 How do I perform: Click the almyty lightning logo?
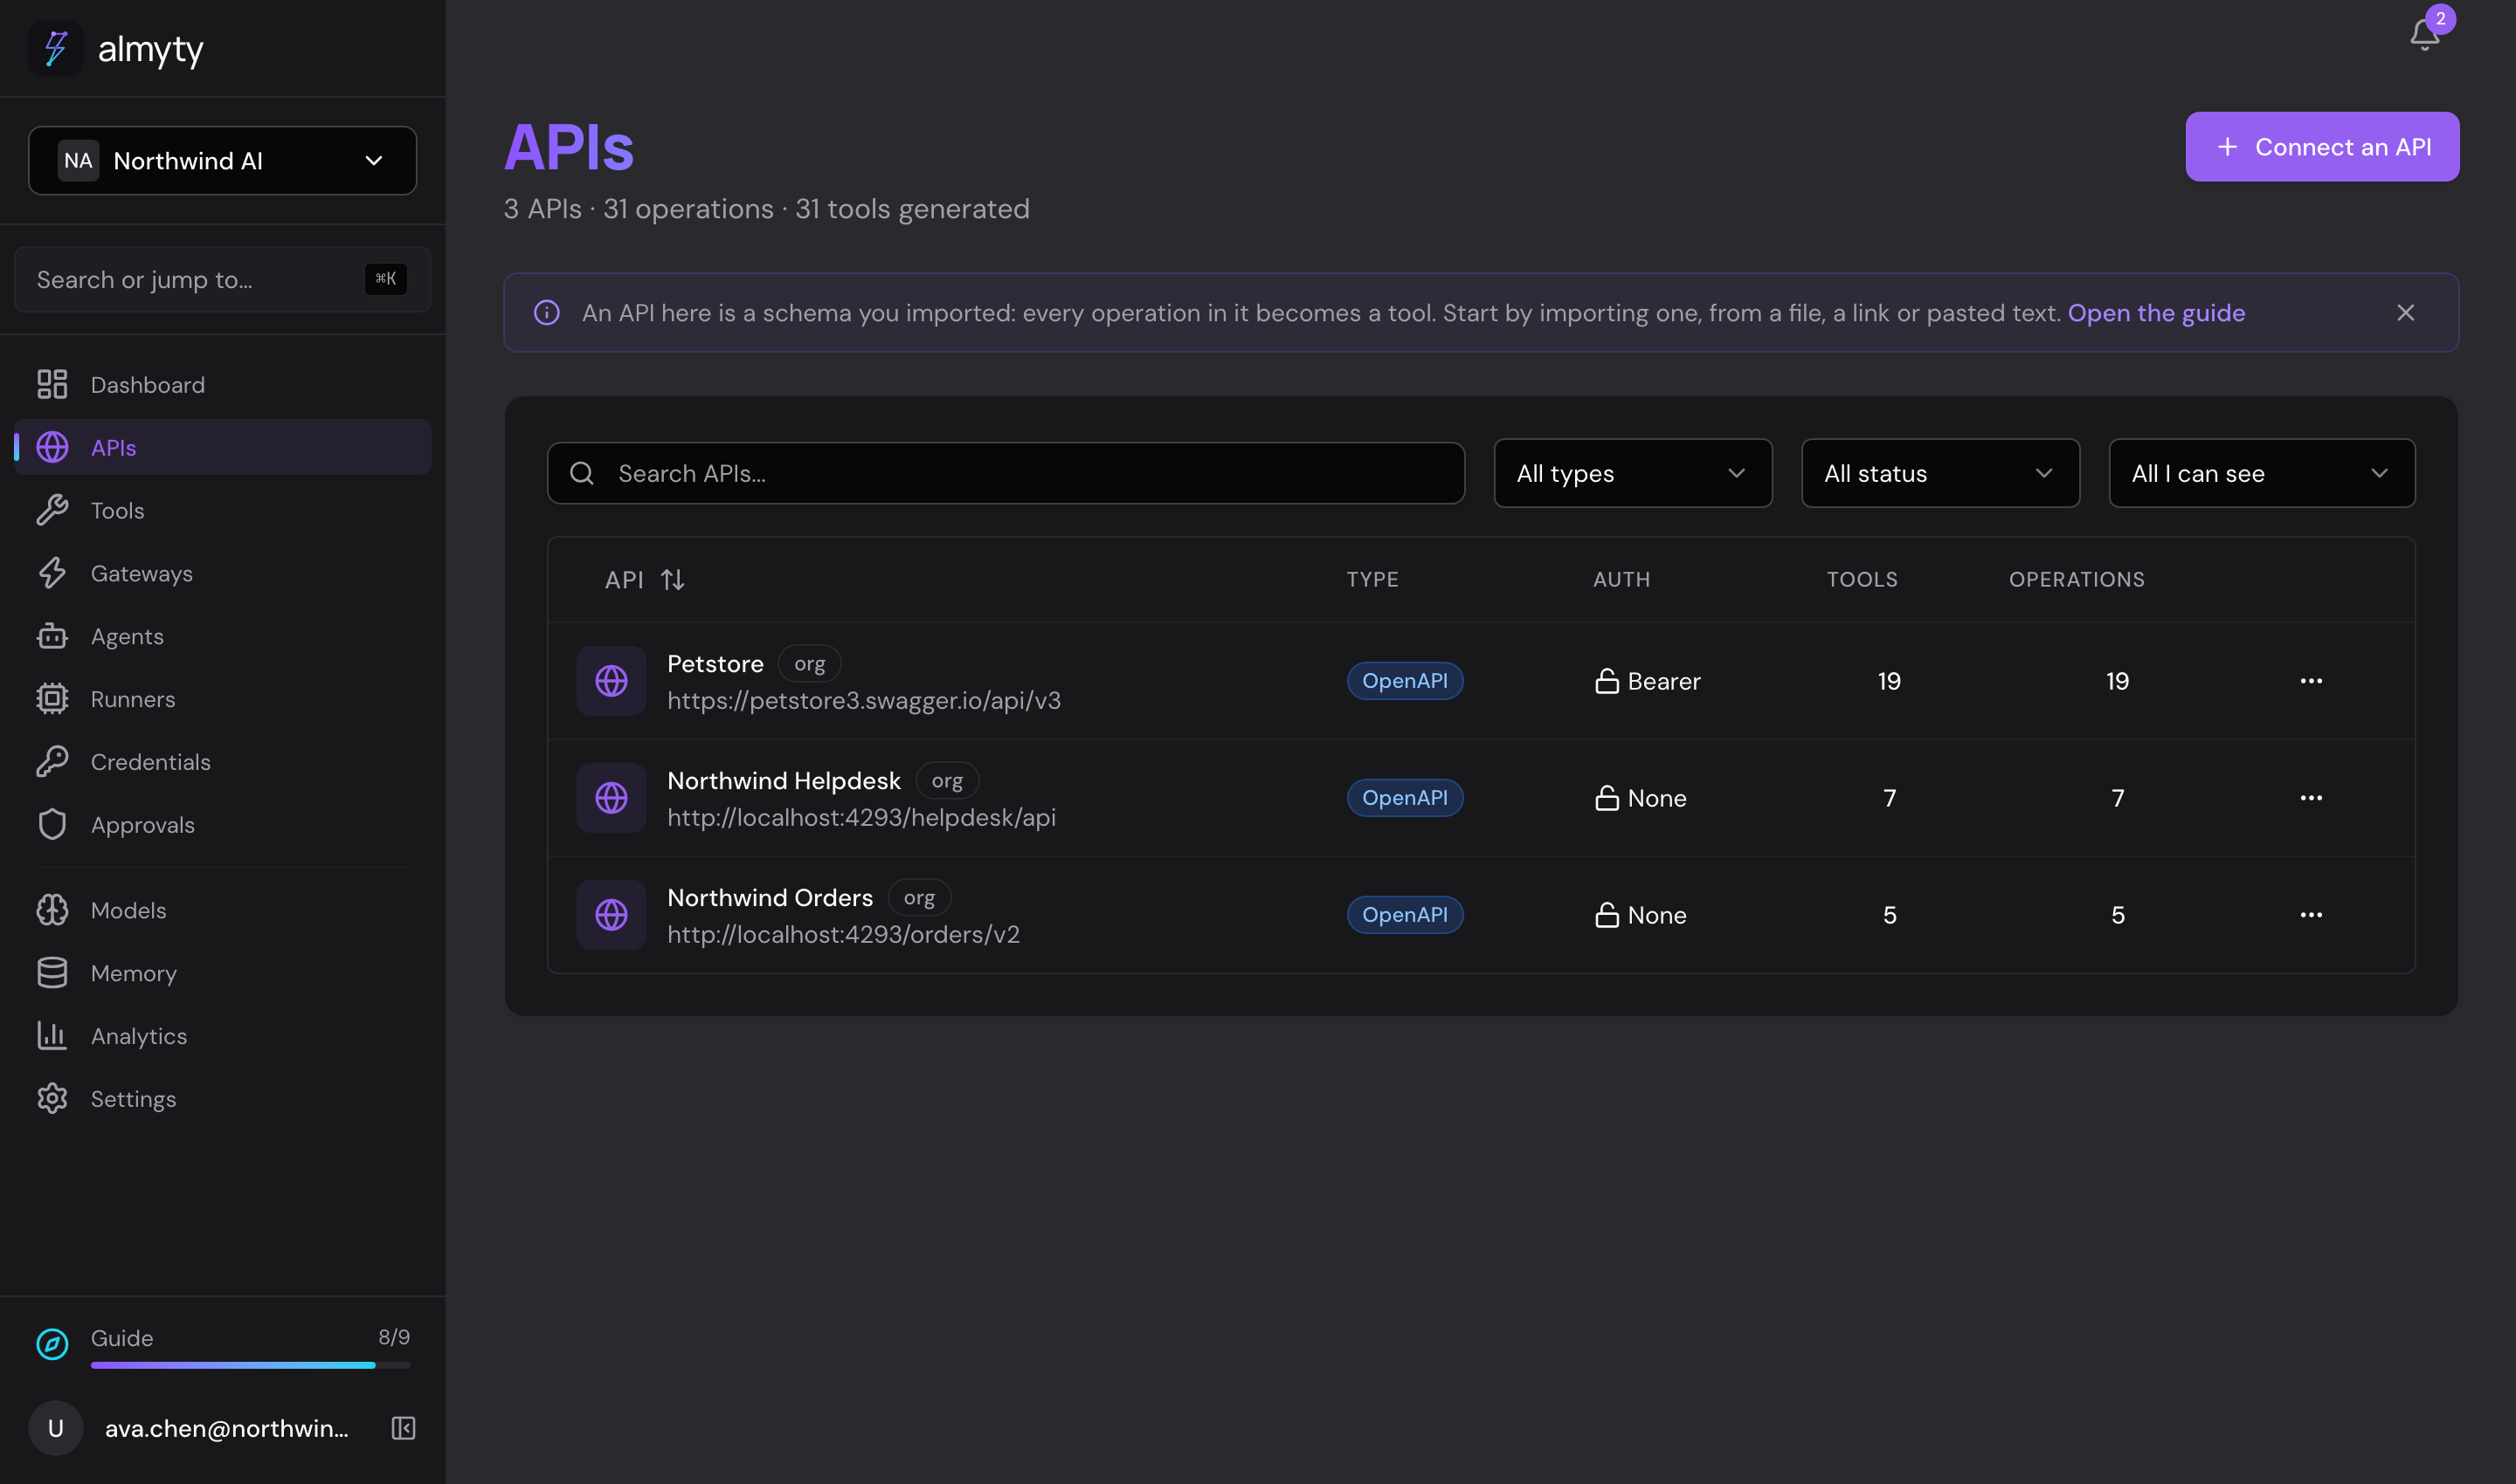[x=56, y=48]
